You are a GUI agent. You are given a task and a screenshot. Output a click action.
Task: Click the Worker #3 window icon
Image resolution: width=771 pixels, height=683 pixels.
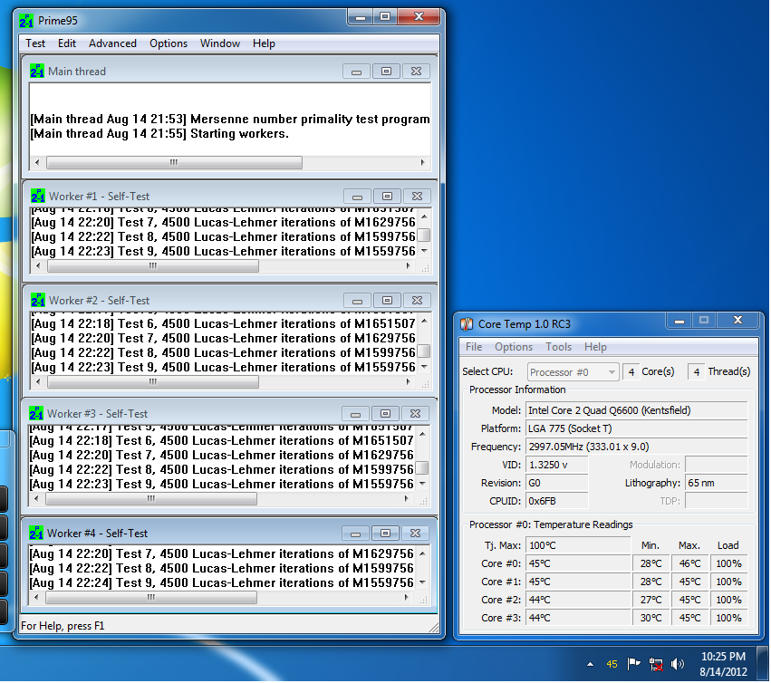(x=36, y=414)
